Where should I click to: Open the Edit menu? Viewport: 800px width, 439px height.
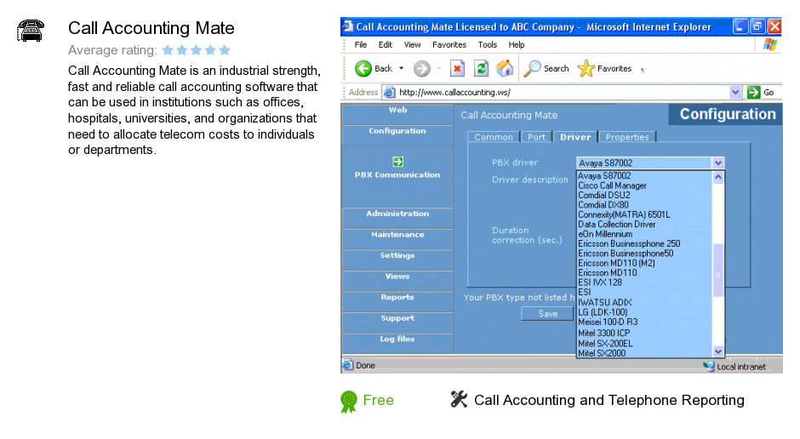click(386, 45)
